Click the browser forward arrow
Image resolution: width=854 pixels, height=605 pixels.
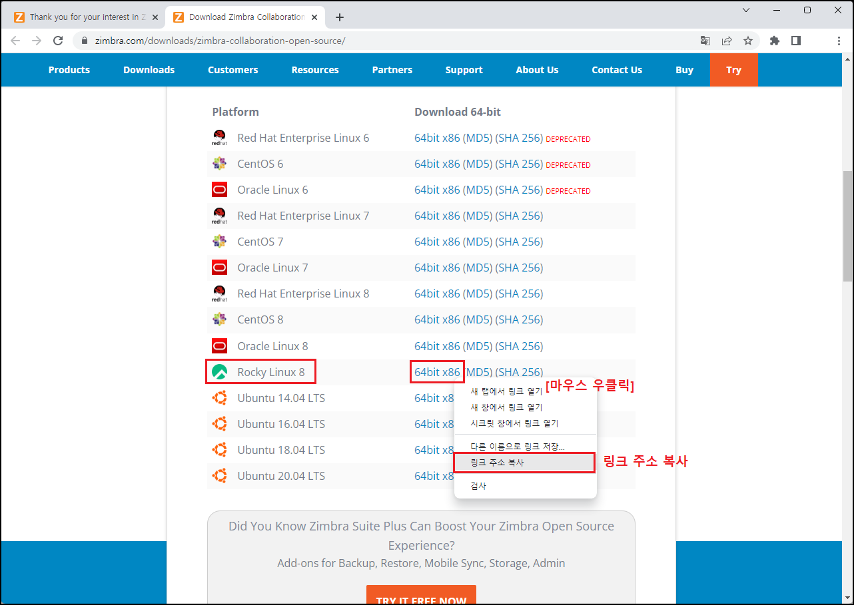(37, 41)
